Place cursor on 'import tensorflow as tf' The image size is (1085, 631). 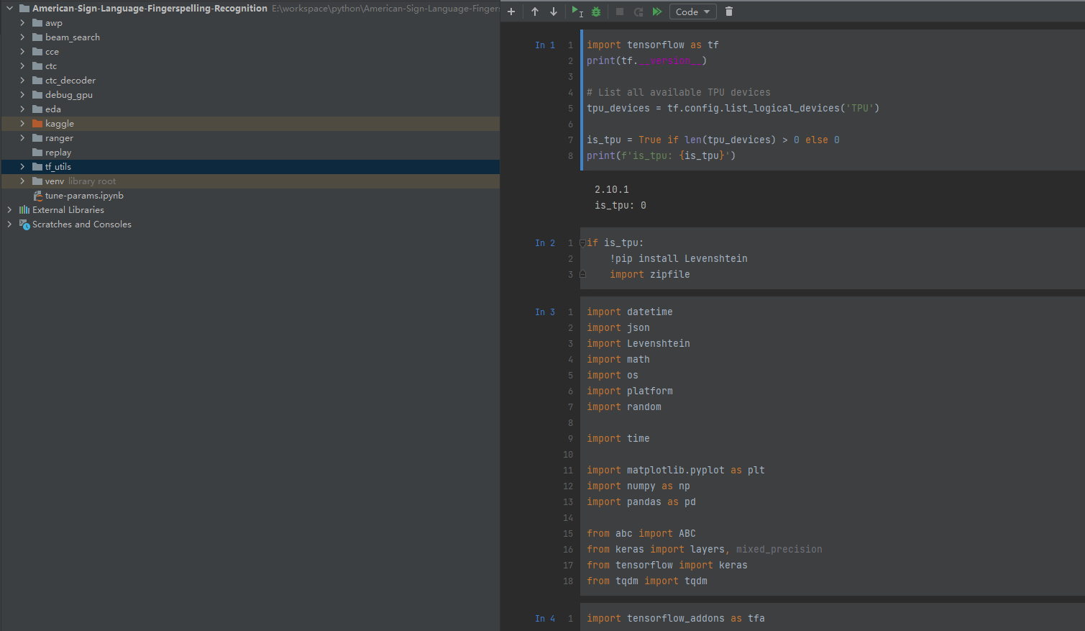coord(652,45)
